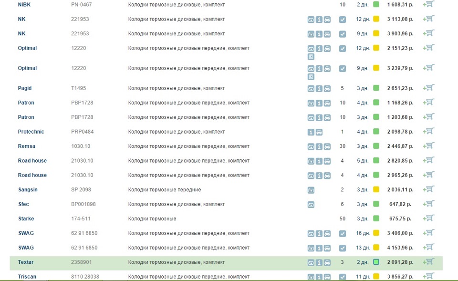The image size is (458, 281).
Task: Open photo icon for NK 3 113,08 р. row
Action: pos(311,20)
